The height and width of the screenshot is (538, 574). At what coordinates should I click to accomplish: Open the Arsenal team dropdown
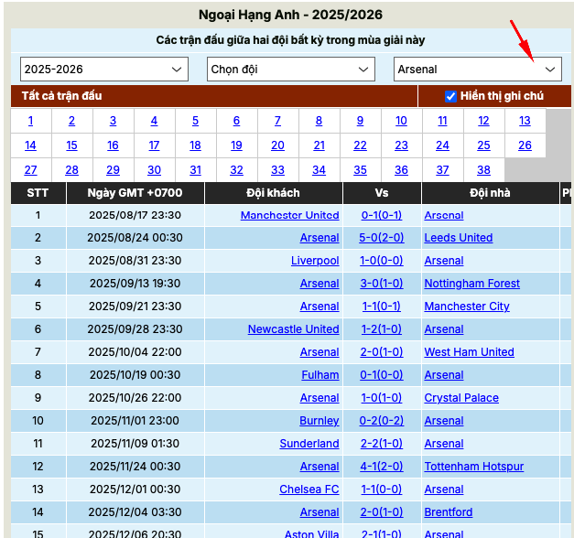point(477,69)
